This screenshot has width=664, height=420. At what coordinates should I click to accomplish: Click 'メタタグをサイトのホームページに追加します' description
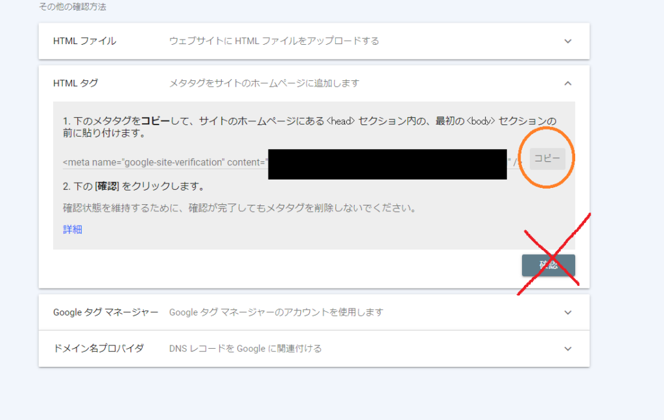tap(264, 83)
